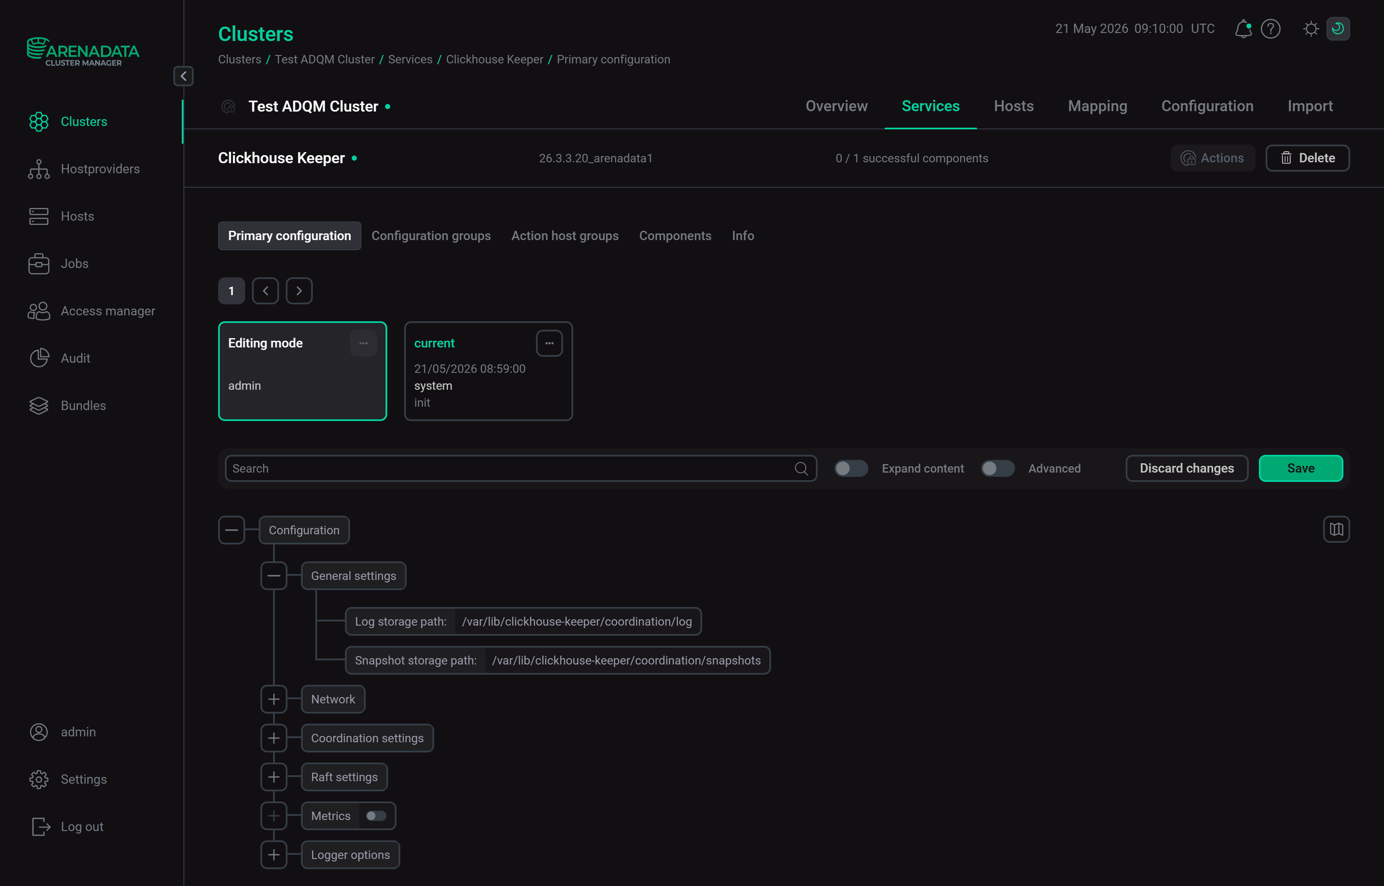Switch to the Overview tab
This screenshot has width=1384, height=886.
(837, 107)
